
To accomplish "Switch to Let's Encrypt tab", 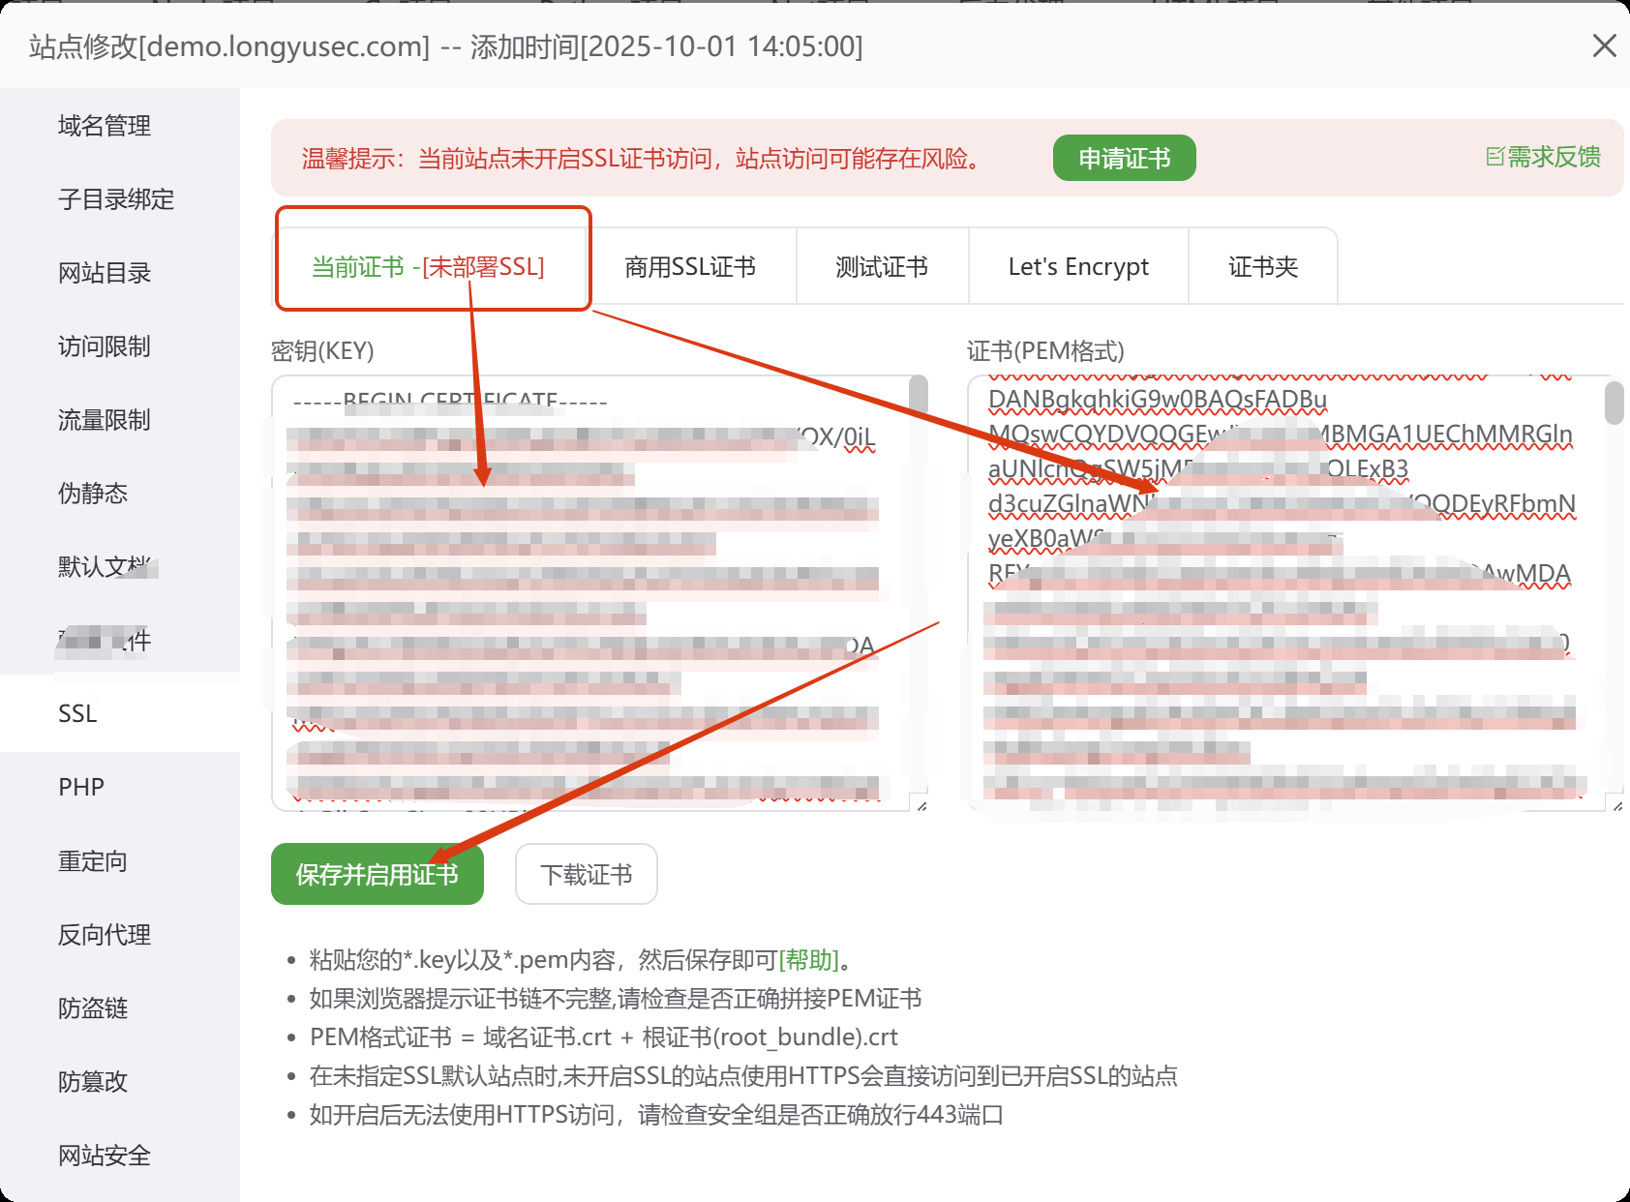I will click(x=1078, y=266).
